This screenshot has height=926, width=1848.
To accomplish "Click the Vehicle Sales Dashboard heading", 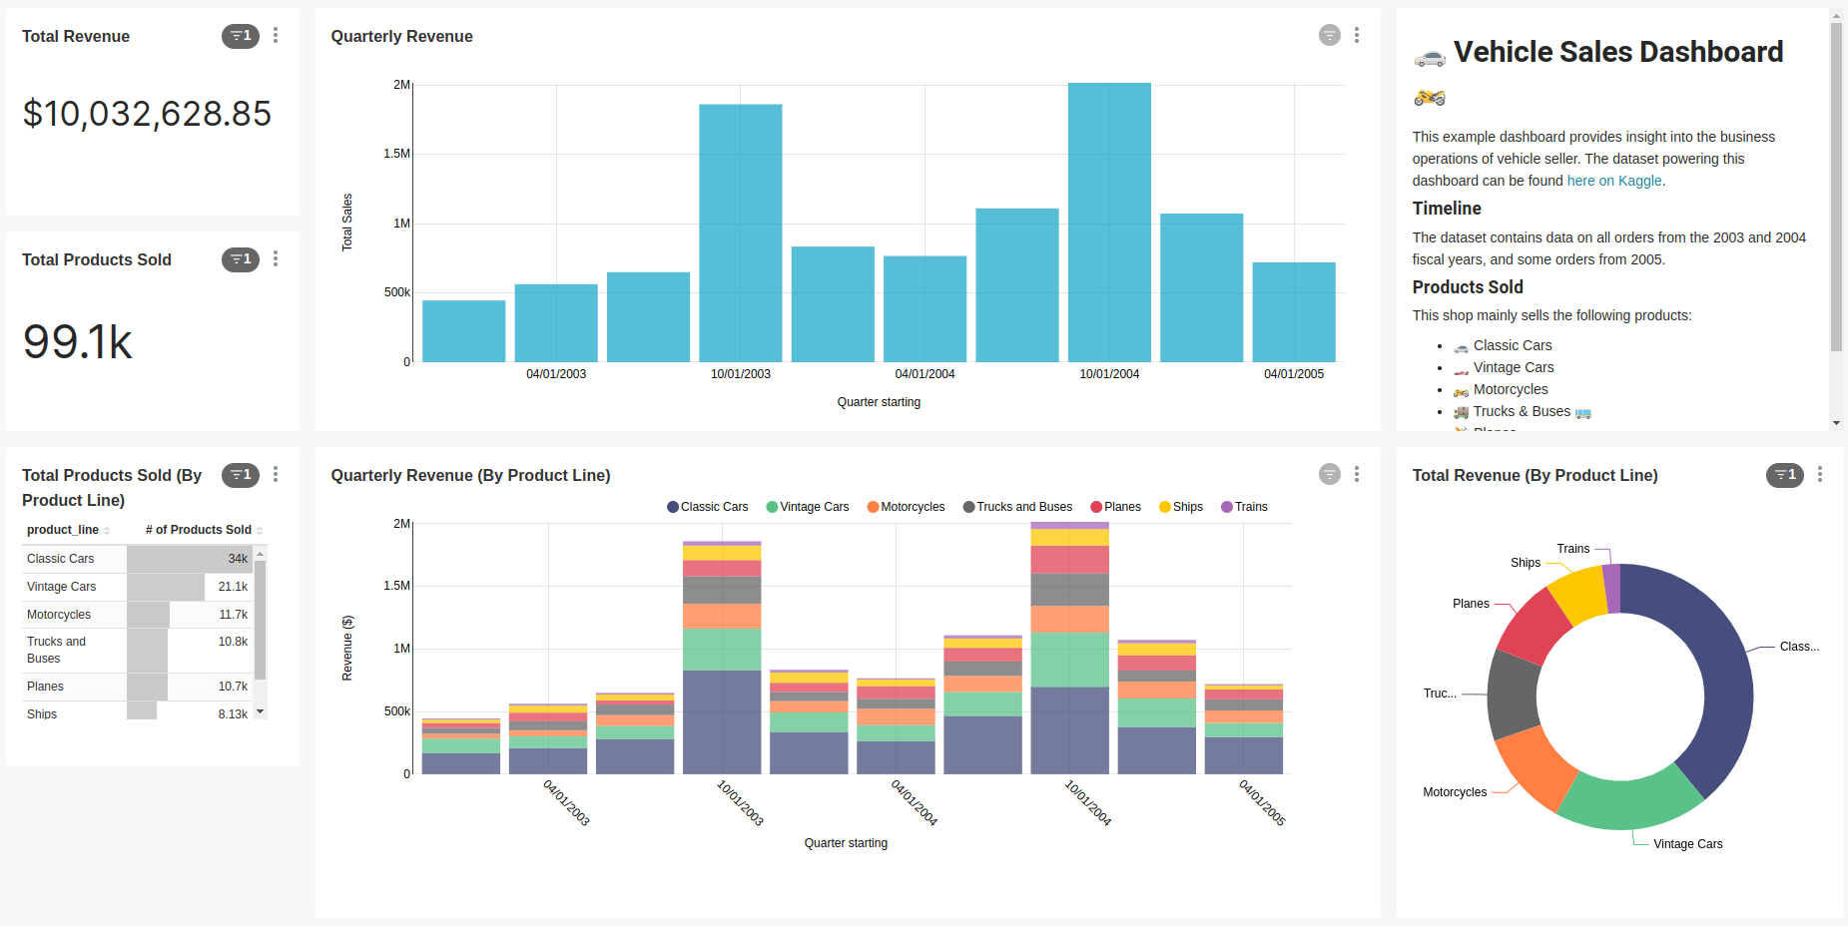I will point(1617,52).
